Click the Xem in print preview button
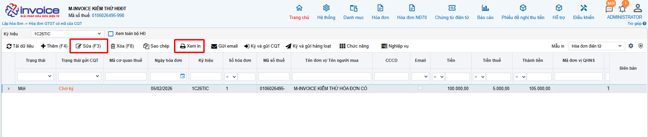648x137 pixels. (x=190, y=46)
